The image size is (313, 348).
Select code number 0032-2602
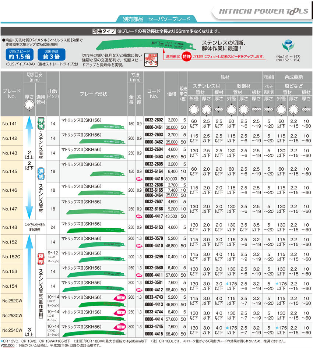154,120
